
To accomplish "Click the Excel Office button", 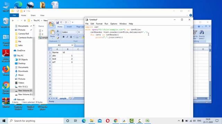I will pyautogui.click(x=51, y=24).
